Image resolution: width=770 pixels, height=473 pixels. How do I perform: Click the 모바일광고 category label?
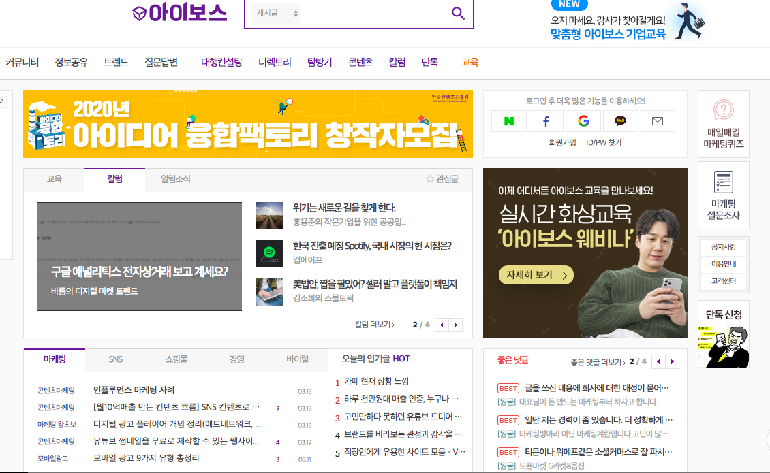coord(52,459)
